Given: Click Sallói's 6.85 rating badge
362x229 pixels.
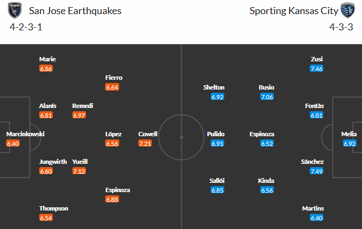Looking at the screenshot, I should click(217, 190).
